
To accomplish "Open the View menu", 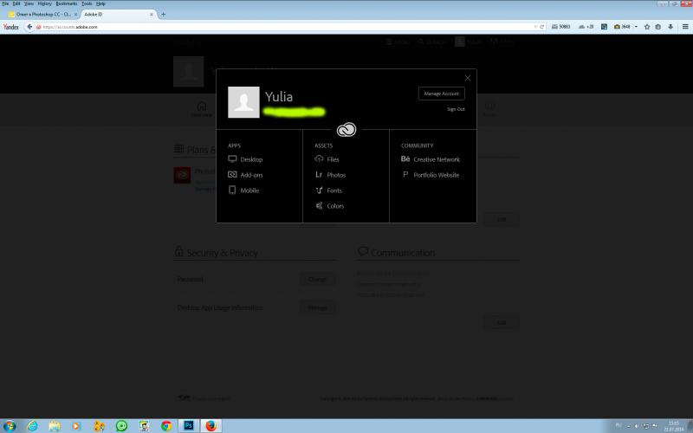I will pos(29,3).
